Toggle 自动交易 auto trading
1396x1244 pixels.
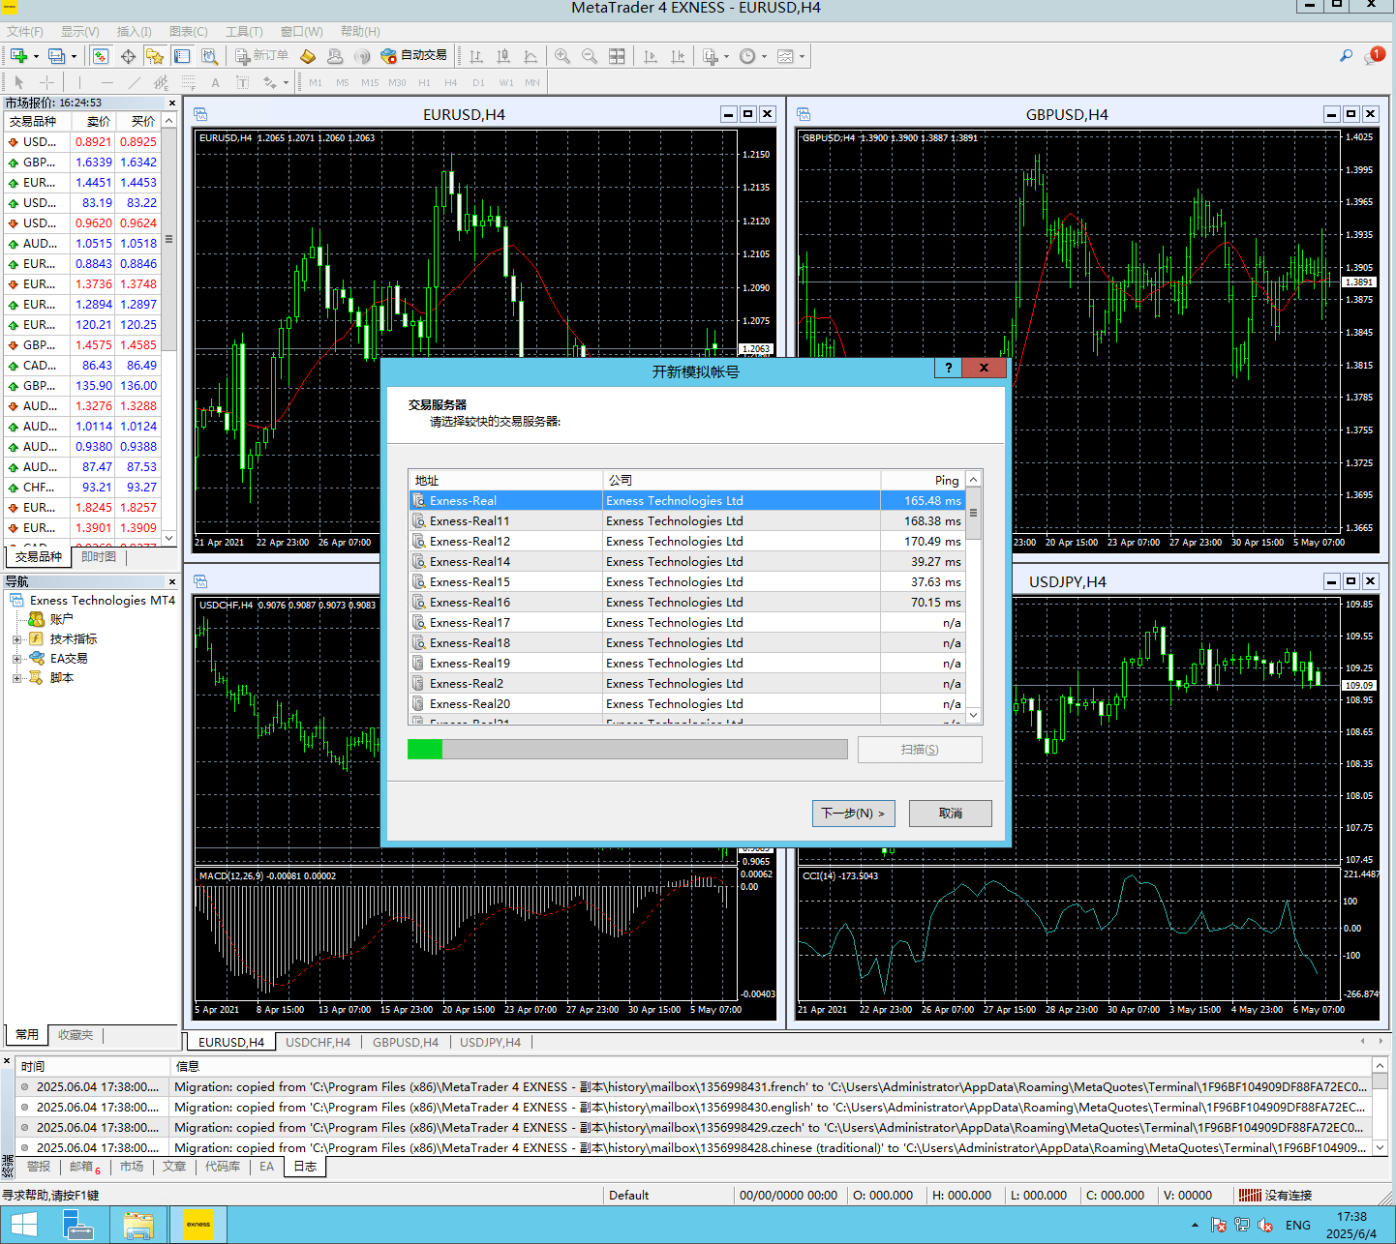414,56
